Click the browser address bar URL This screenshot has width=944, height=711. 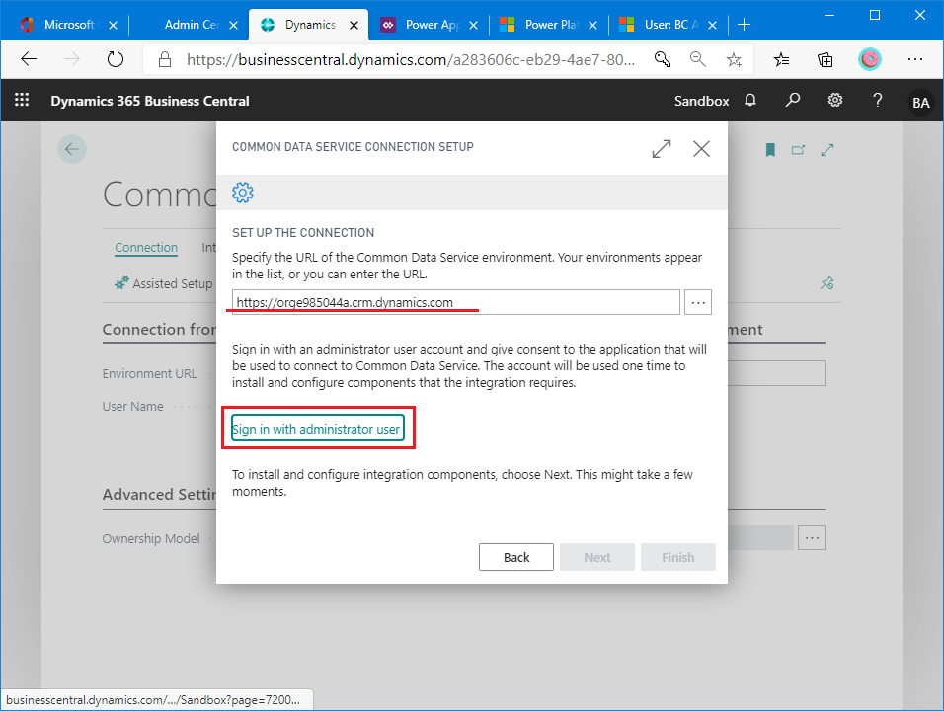click(x=410, y=59)
